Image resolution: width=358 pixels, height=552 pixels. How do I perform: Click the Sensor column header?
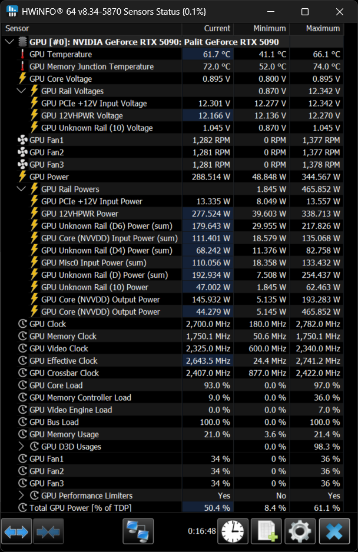tap(92, 28)
